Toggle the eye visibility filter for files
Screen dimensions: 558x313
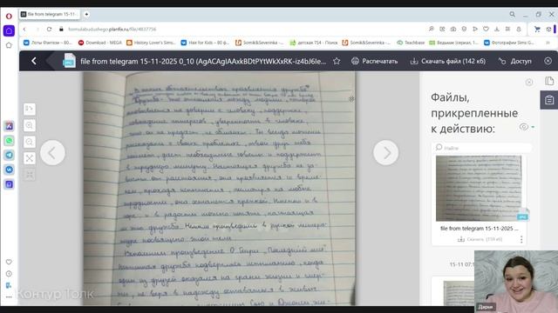[x=523, y=127]
